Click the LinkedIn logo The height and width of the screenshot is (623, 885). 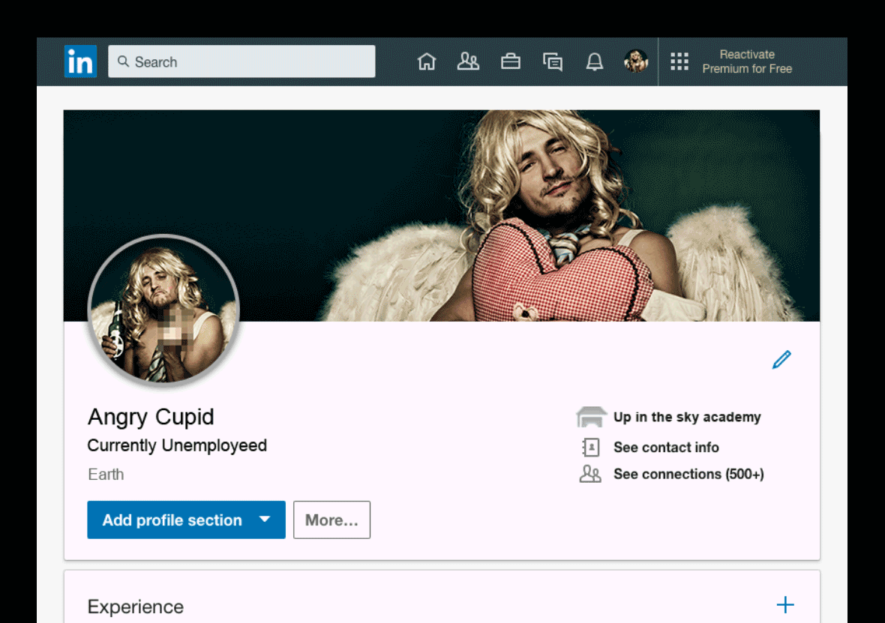80,61
